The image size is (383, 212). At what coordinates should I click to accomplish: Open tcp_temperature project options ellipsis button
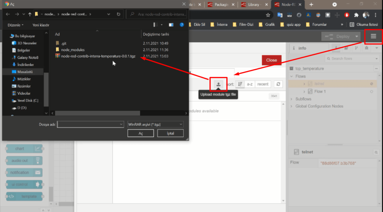[376, 69]
